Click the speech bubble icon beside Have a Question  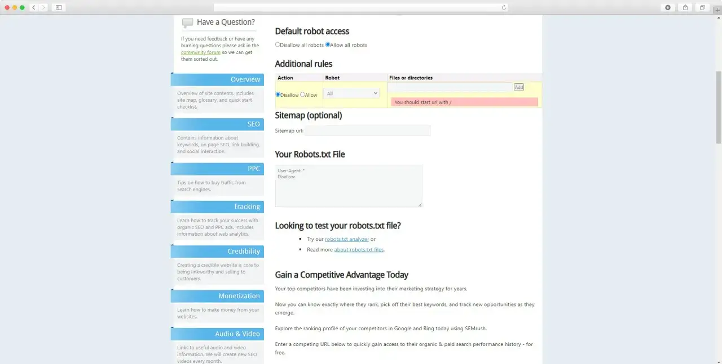[x=187, y=23]
